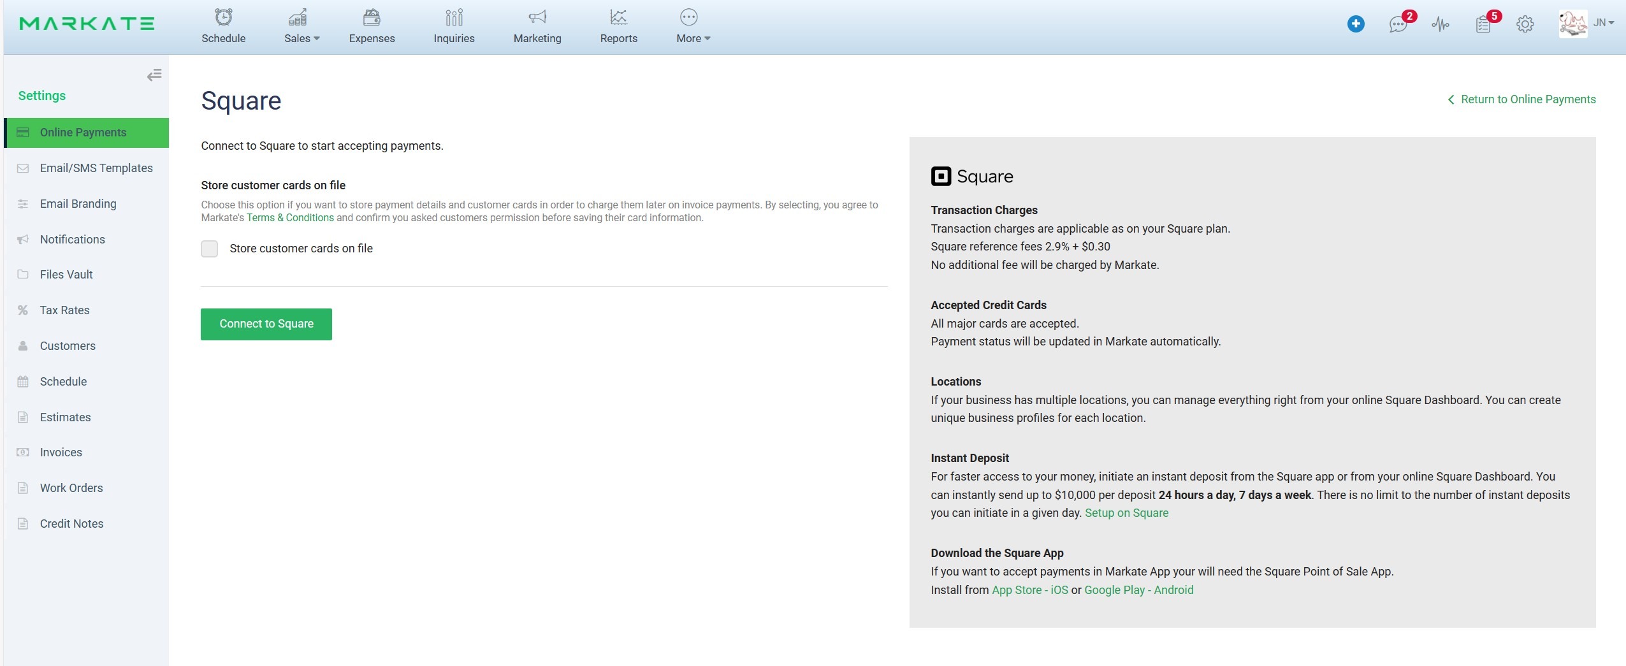The height and width of the screenshot is (666, 1626).
Task: Click the Settings sidebar heading
Action: pos(42,96)
